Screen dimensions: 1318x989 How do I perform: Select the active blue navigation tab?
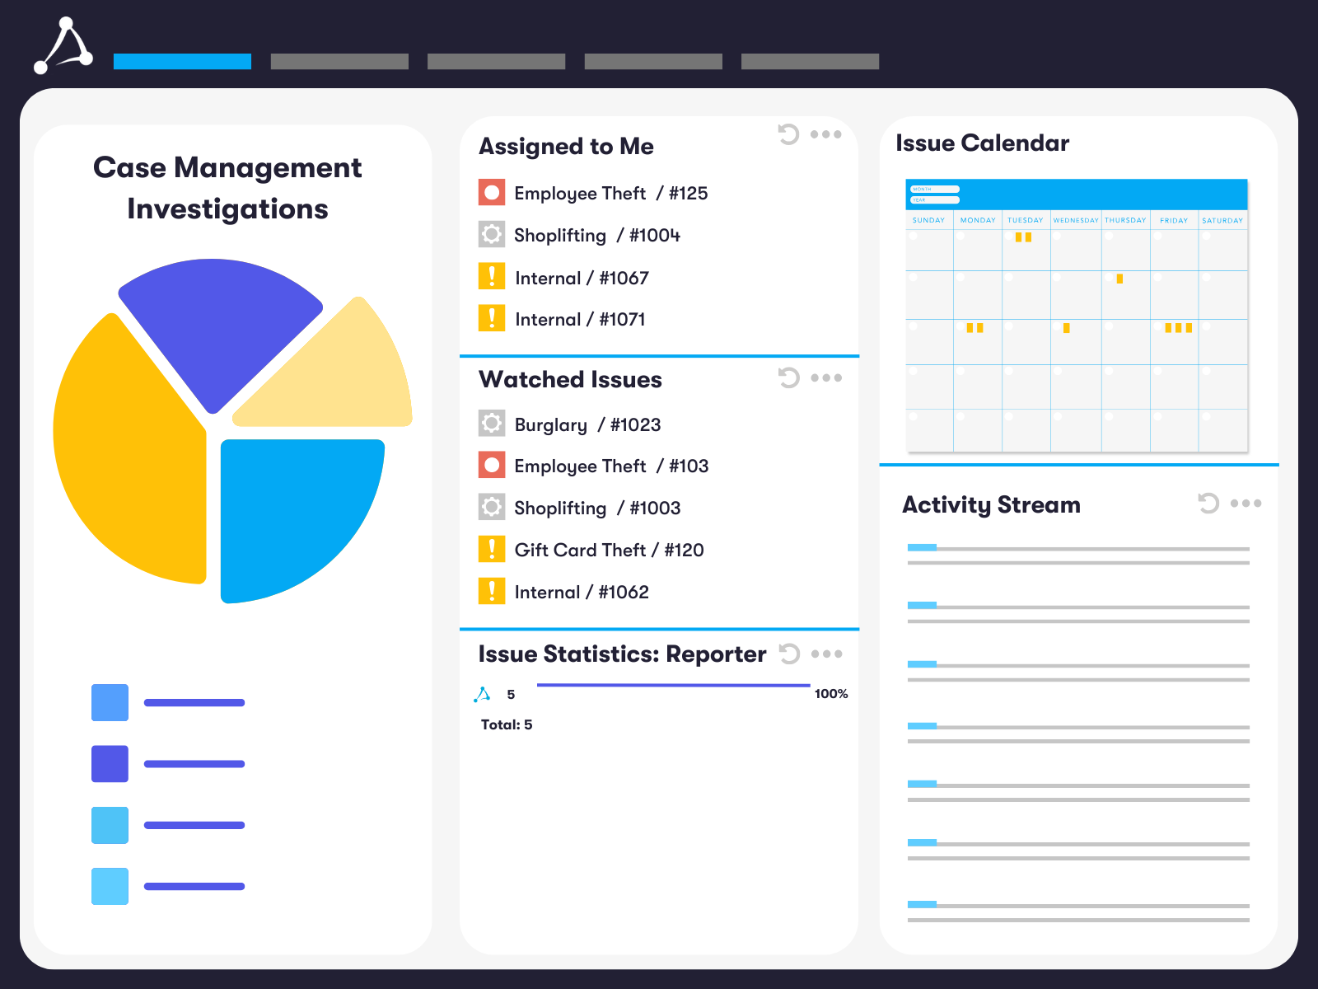(182, 61)
